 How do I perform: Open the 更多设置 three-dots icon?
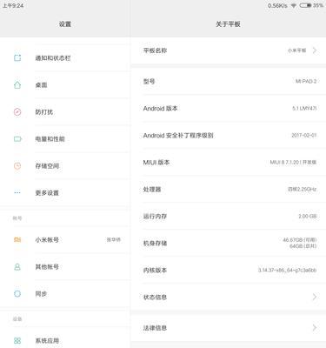coord(17,192)
